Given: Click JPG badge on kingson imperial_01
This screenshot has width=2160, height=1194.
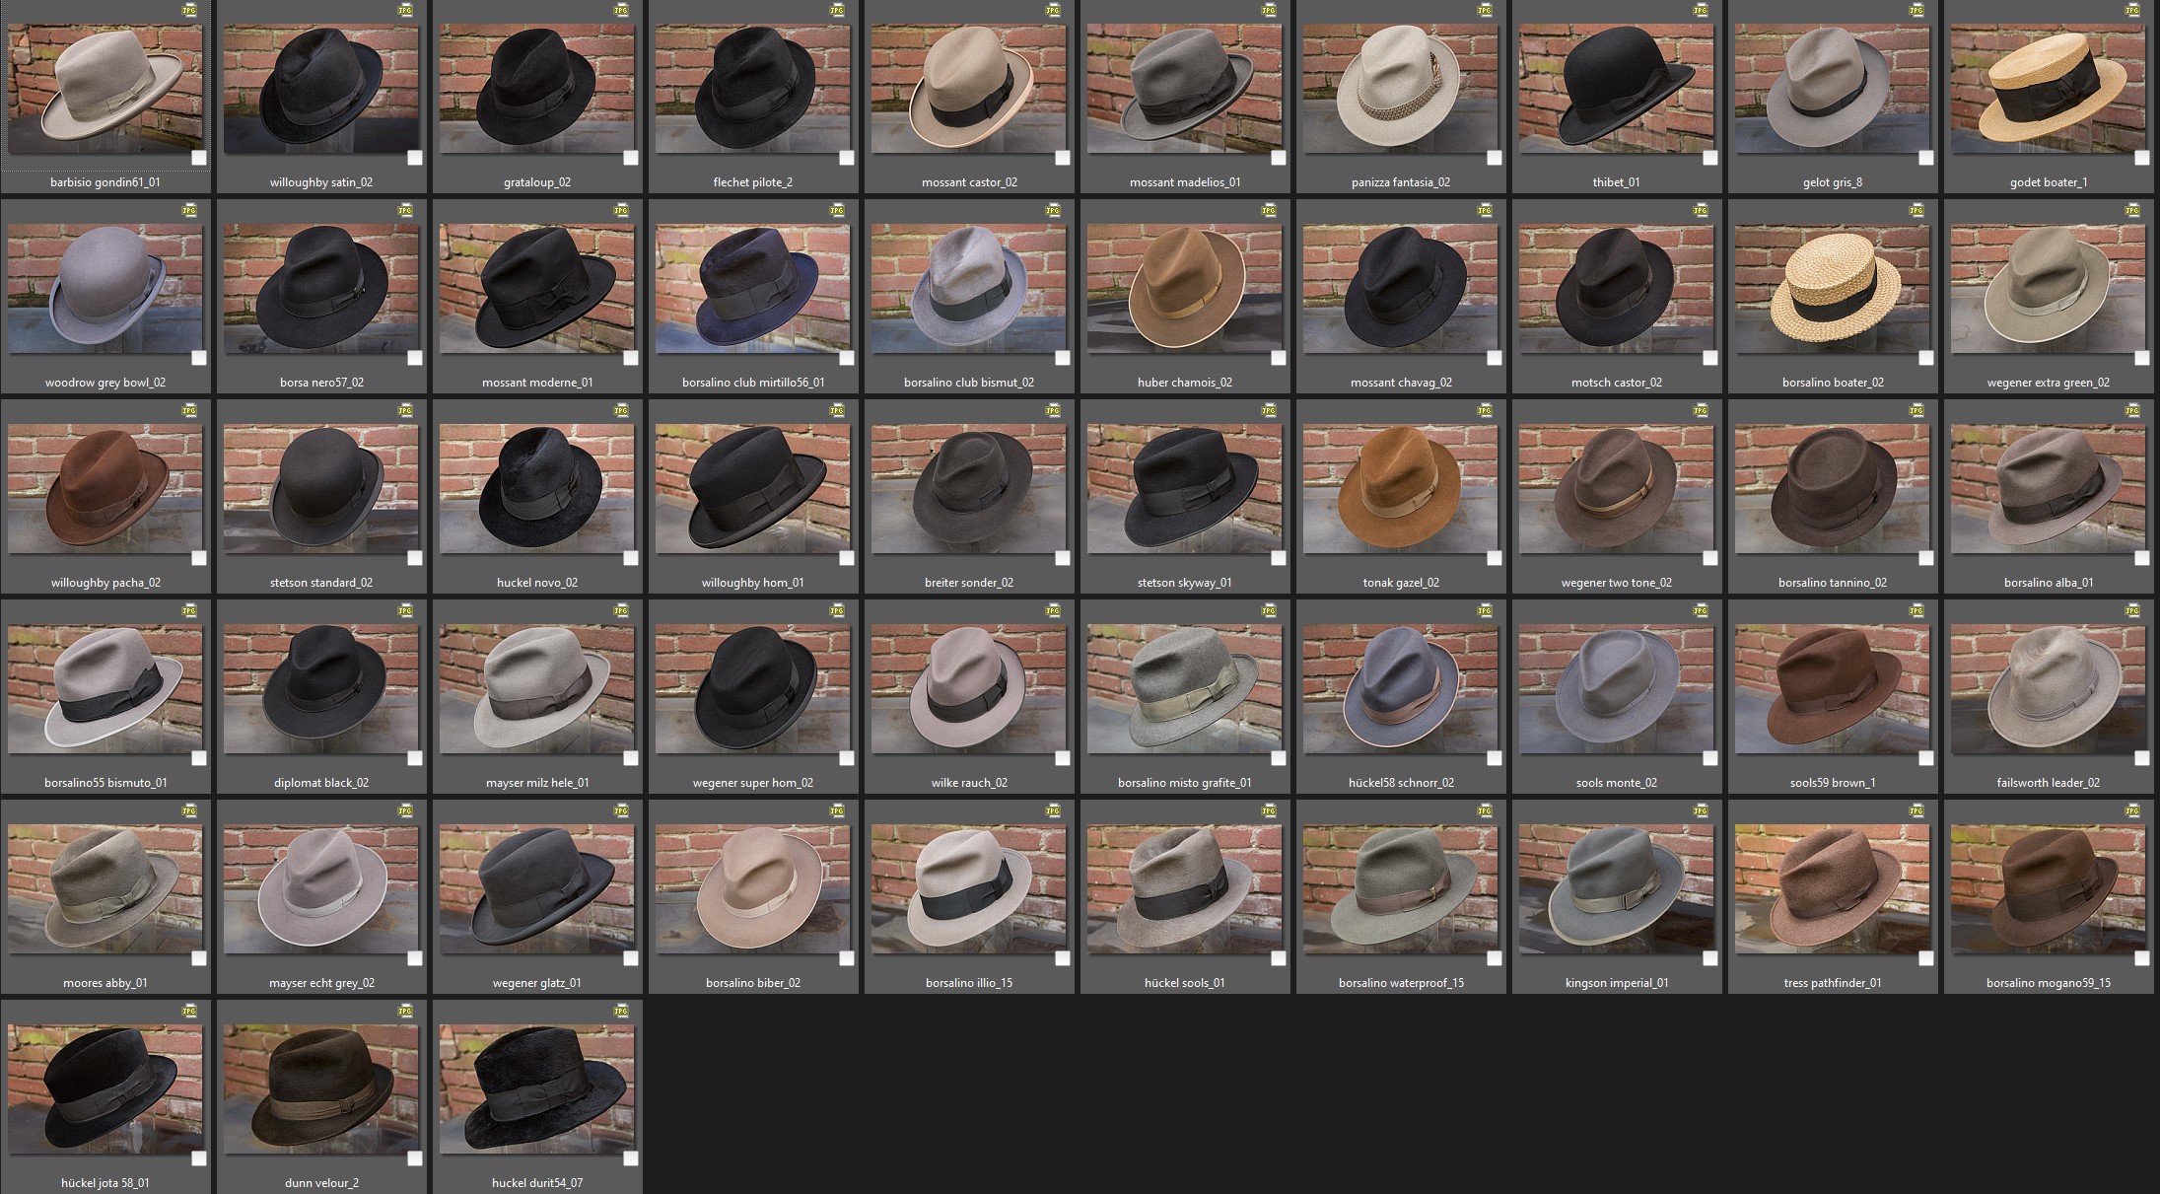Looking at the screenshot, I should 1701,810.
